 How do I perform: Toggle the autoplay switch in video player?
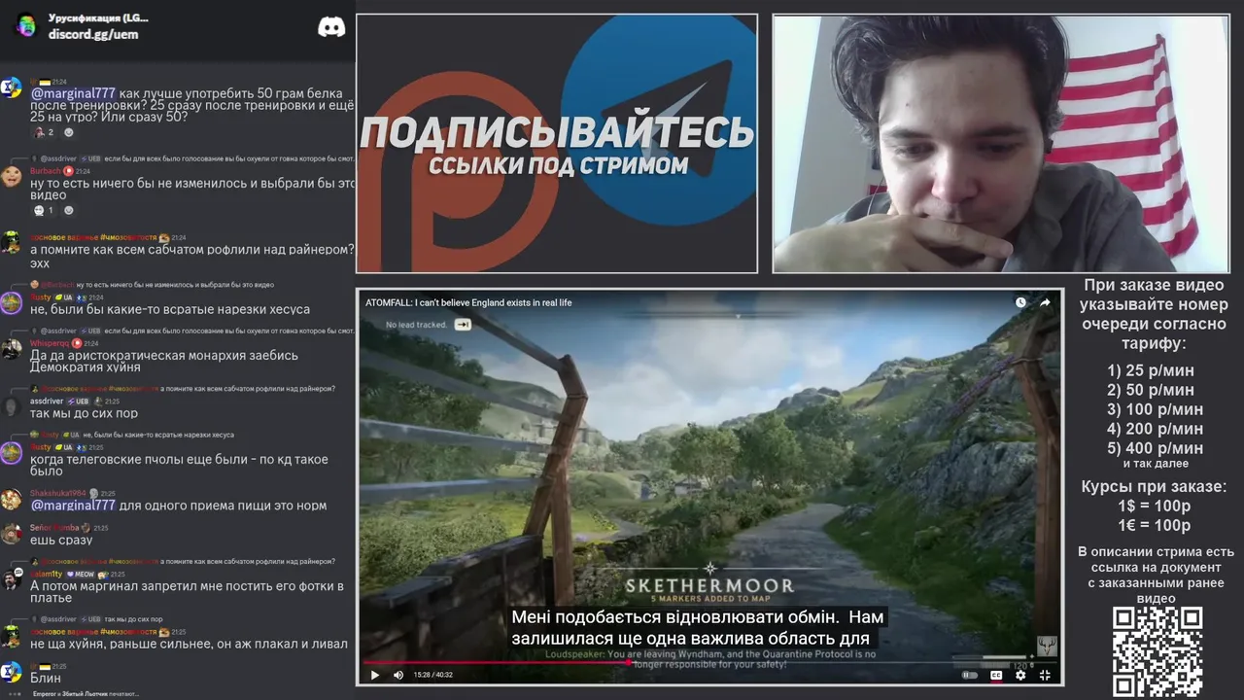click(x=970, y=675)
